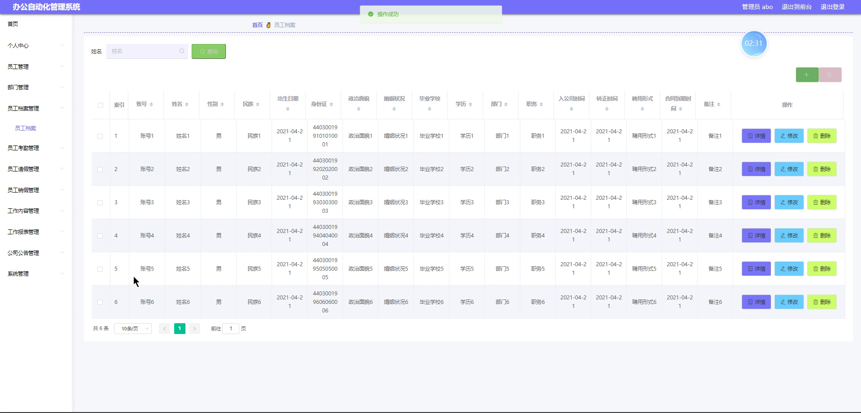Click 退出登录 in the top bar
This screenshot has height=413, width=861.
[833, 7]
